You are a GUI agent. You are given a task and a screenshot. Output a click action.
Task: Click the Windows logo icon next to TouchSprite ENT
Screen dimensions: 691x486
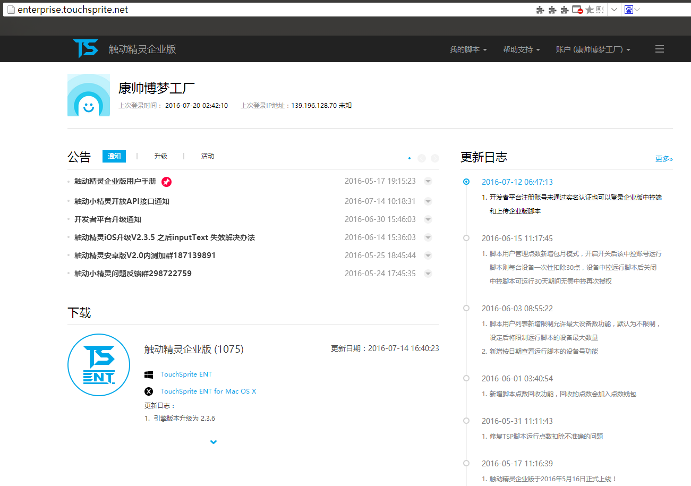149,374
